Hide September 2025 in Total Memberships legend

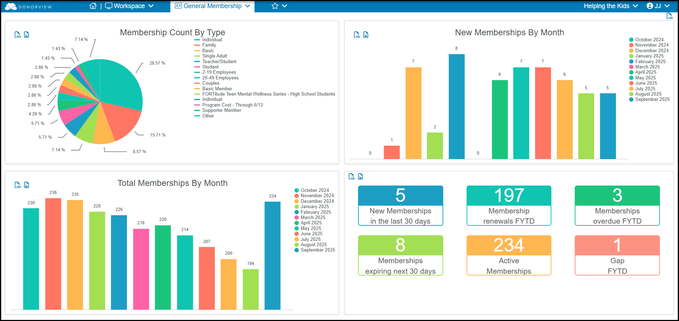[x=315, y=250]
